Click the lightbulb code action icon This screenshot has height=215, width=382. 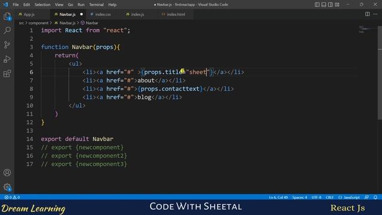(182, 71)
